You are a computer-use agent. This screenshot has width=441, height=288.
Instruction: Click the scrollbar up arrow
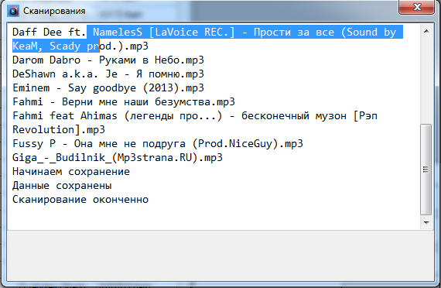click(426, 31)
